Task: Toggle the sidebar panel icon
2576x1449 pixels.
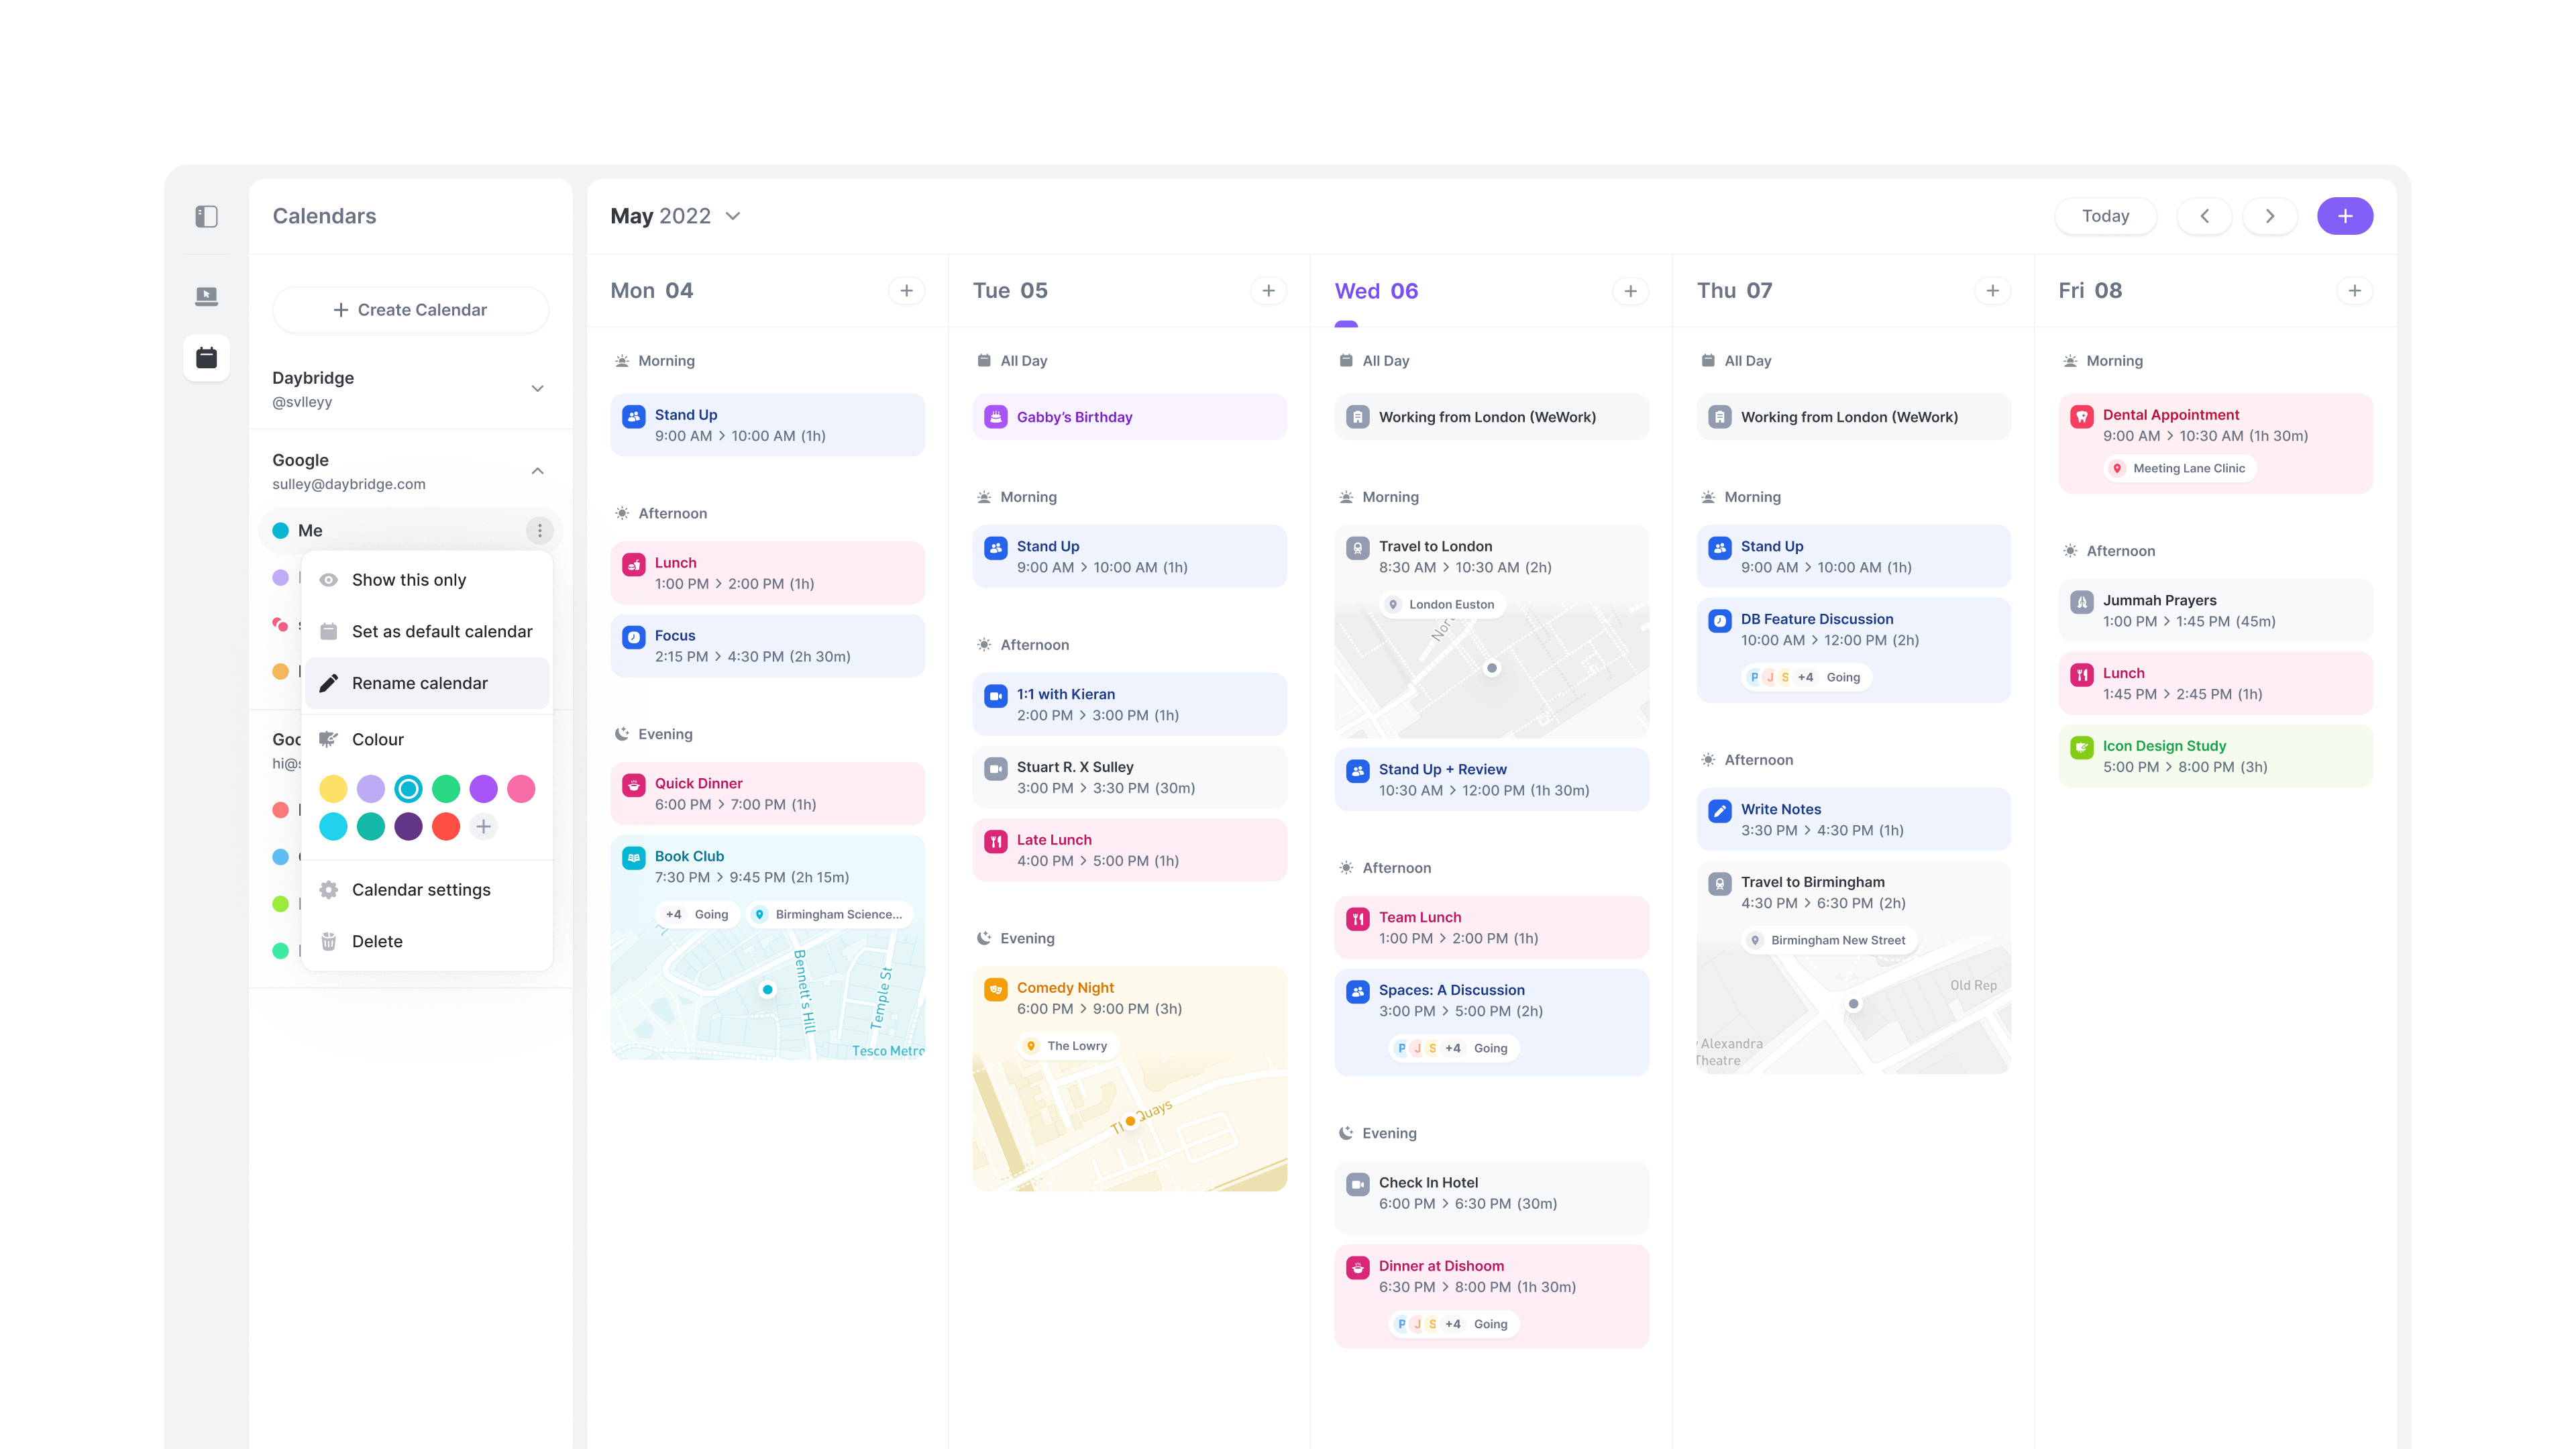Action: click(206, 216)
